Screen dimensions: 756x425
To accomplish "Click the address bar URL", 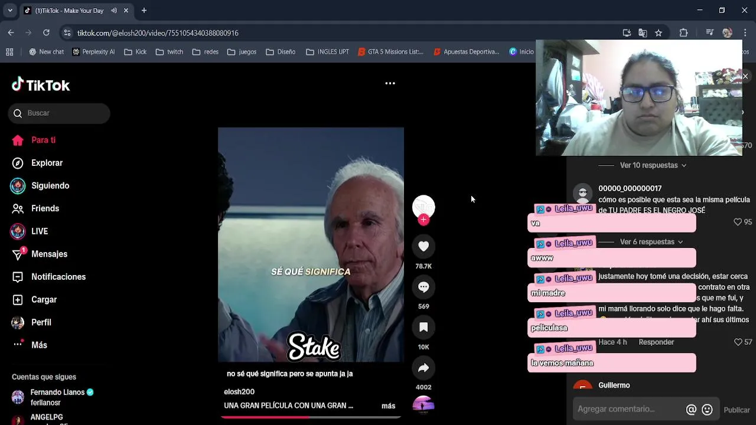I will 158,33.
